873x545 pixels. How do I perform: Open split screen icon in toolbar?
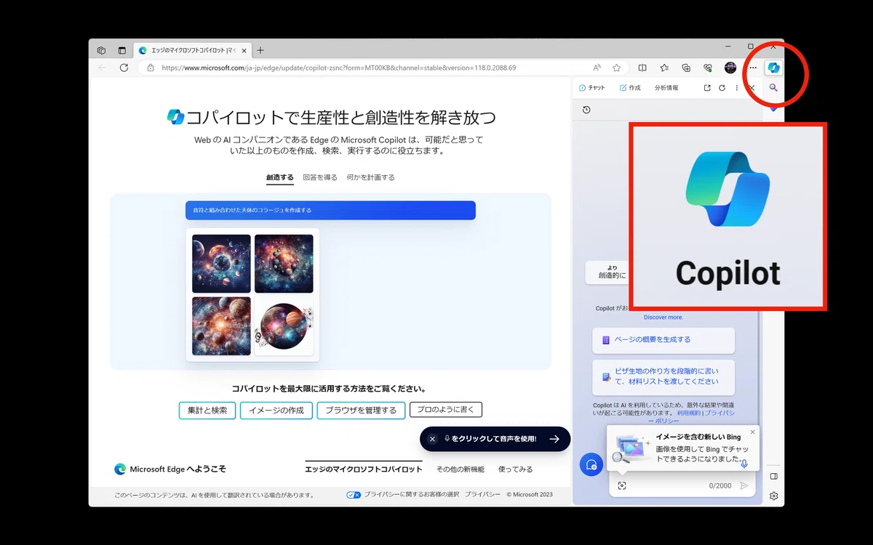click(642, 68)
